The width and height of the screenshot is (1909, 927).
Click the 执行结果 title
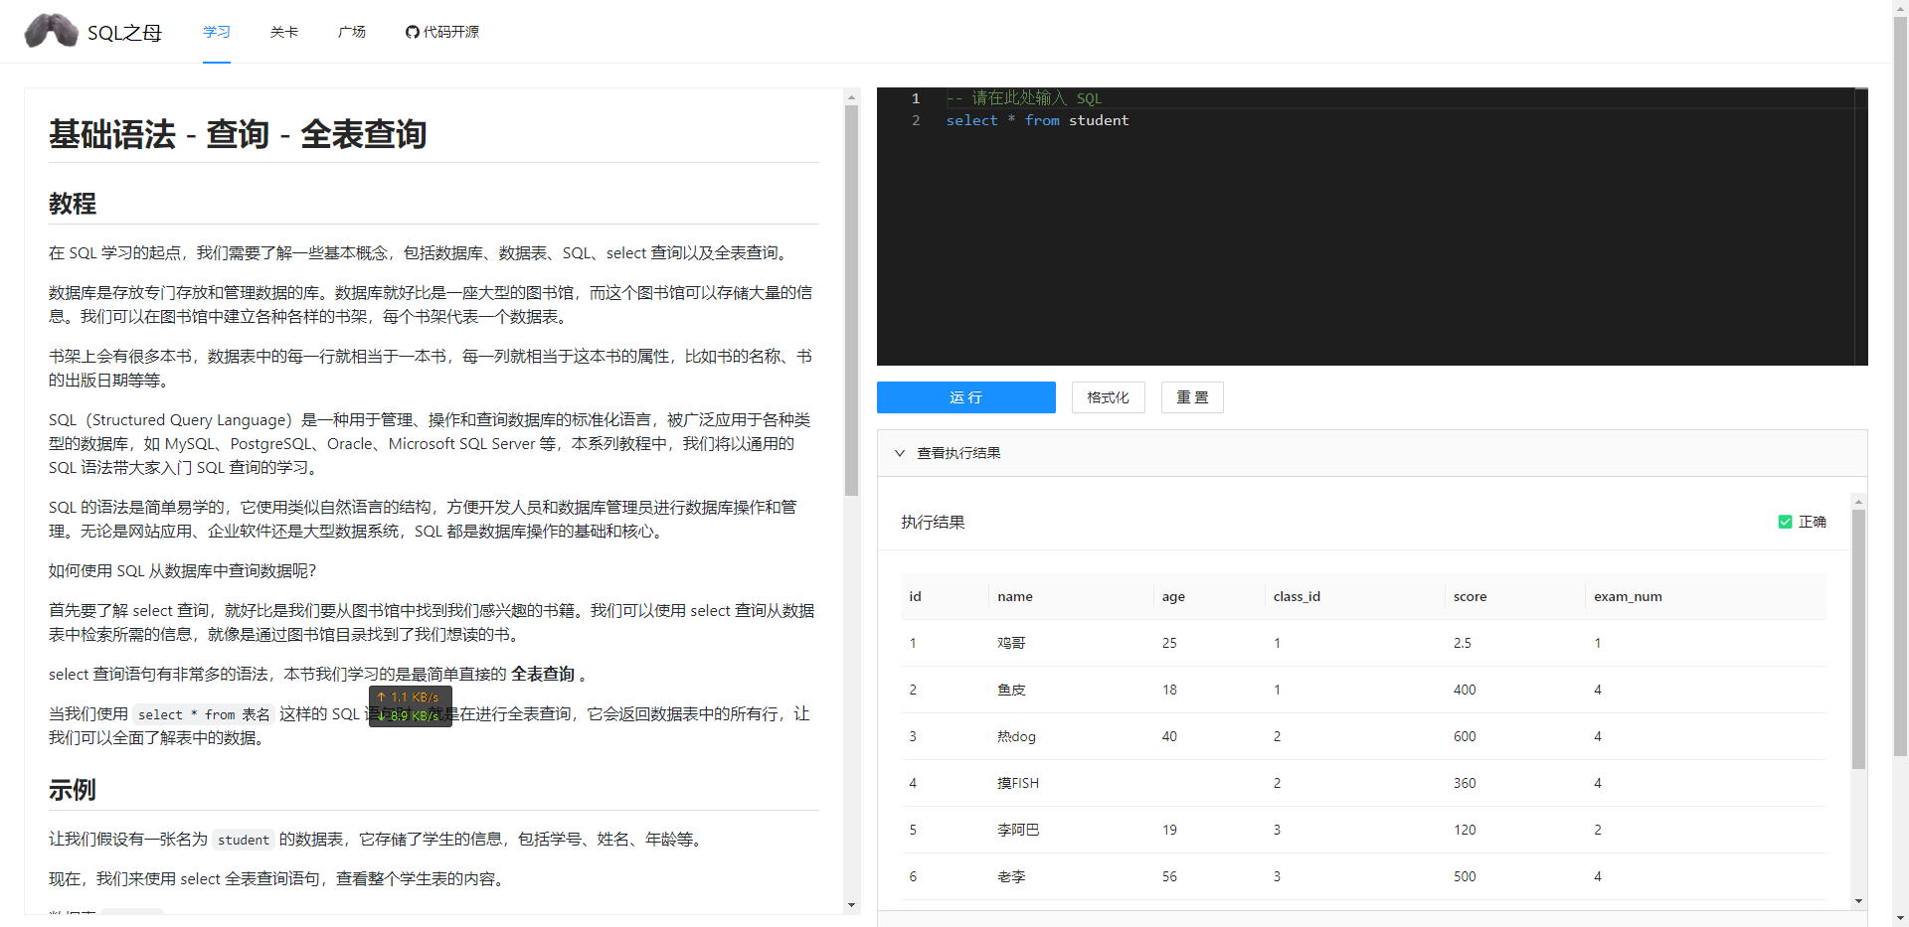pos(933,523)
